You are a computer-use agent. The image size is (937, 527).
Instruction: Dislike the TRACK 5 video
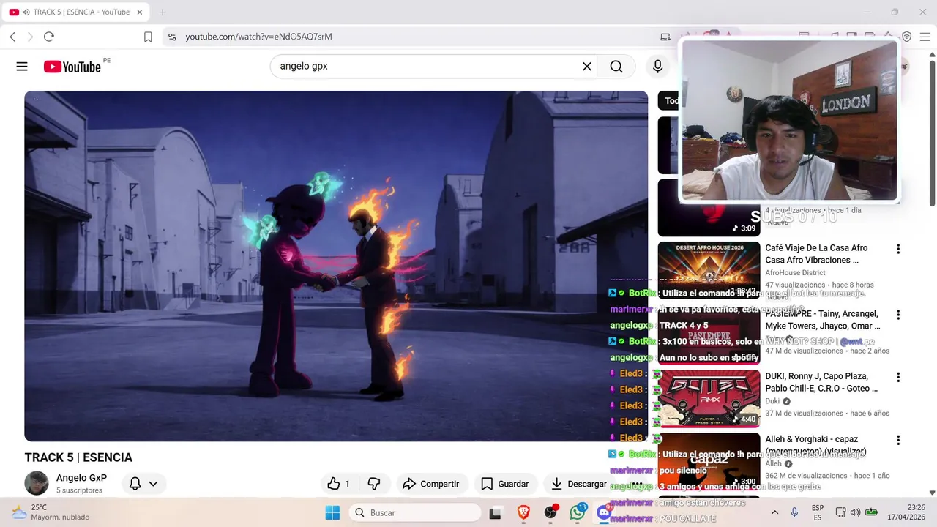(x=374, y=484)
